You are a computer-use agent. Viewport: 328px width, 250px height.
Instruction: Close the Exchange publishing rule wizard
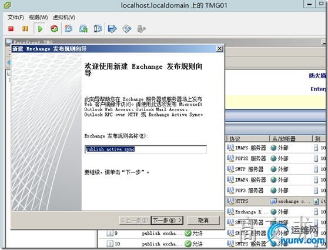[x=219, y=49]
